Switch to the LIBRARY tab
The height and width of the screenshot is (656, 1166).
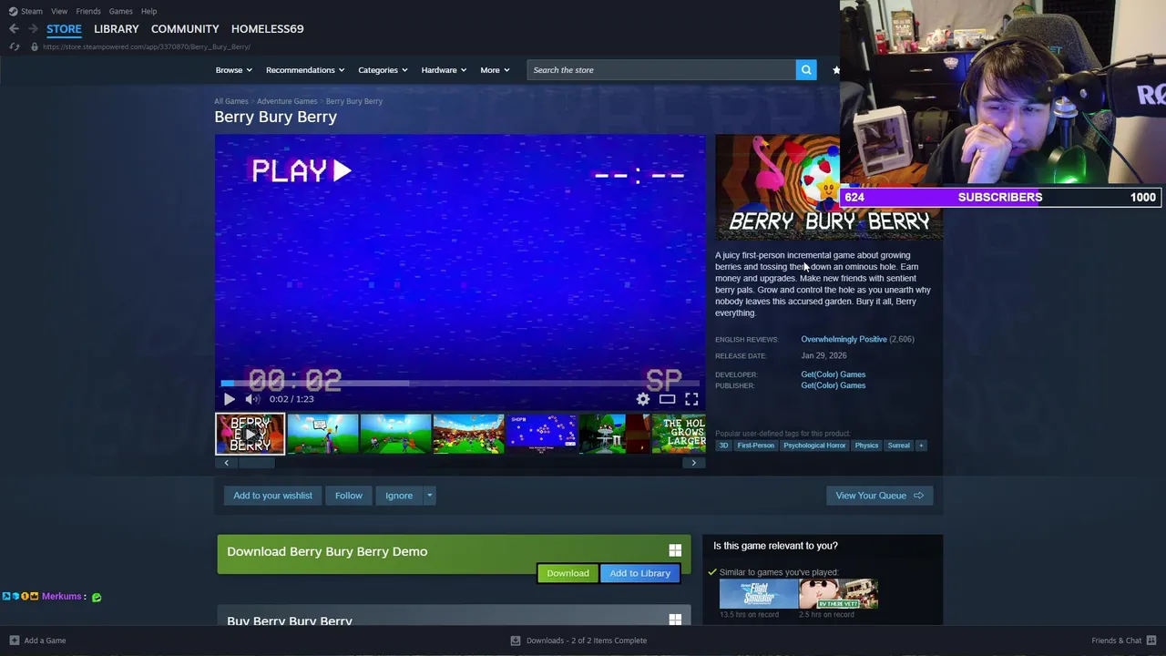point(117,29)
